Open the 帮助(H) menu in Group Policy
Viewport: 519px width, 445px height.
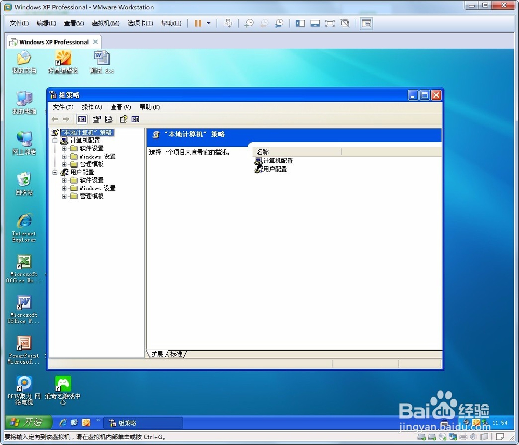pos(149,107)
